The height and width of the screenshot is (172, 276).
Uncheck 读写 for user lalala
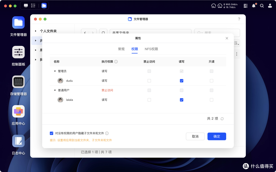[181, 100]
